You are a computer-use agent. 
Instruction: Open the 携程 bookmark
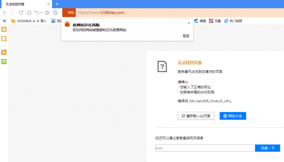pyautogui.click(x=200, y=21)
